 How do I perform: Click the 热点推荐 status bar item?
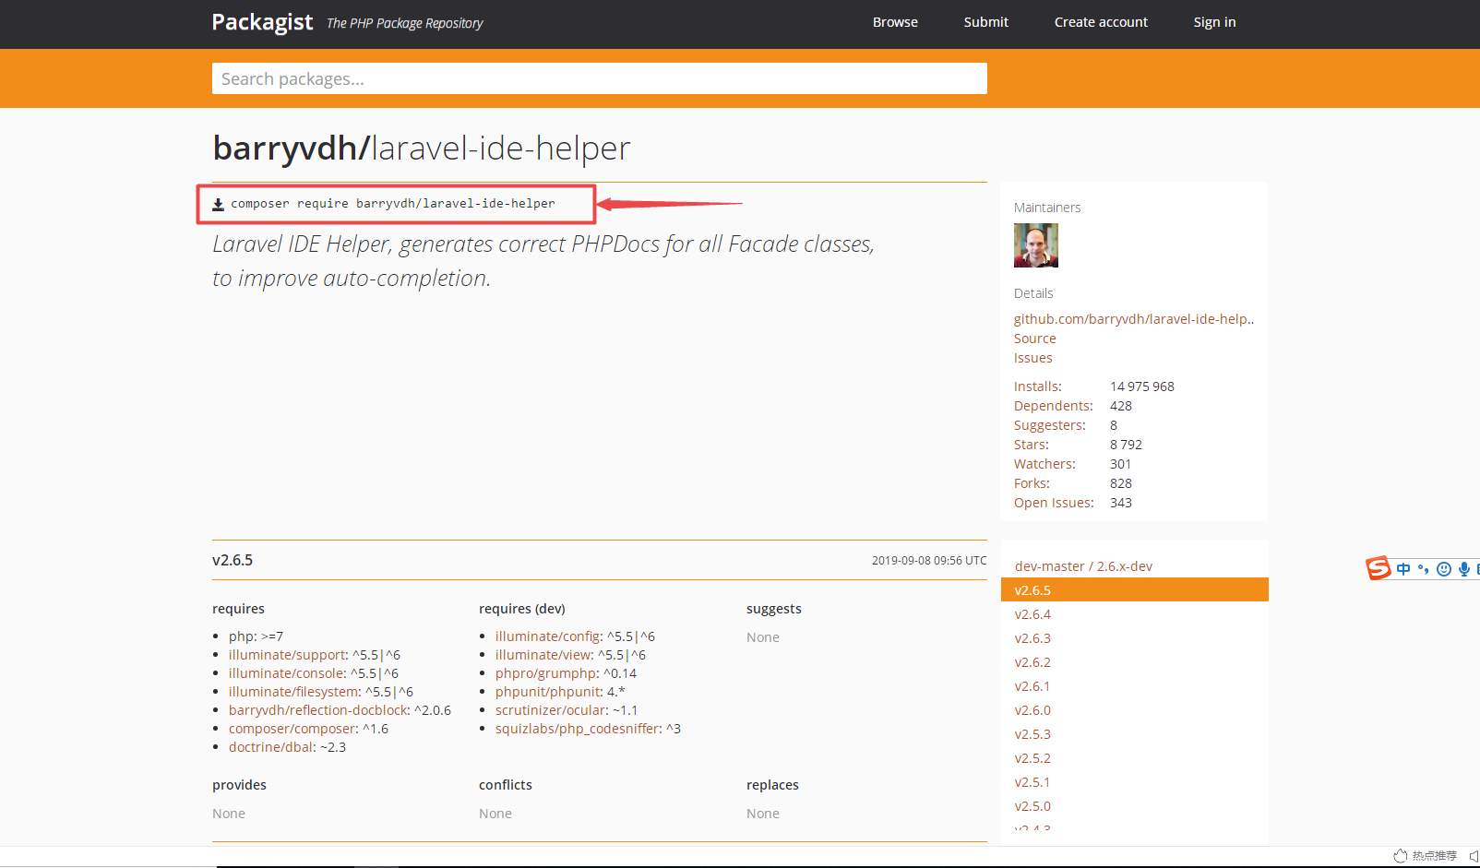tap(1426, 856)
